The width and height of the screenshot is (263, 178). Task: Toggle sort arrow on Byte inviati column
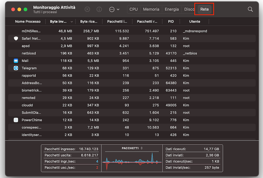[72, 22]
